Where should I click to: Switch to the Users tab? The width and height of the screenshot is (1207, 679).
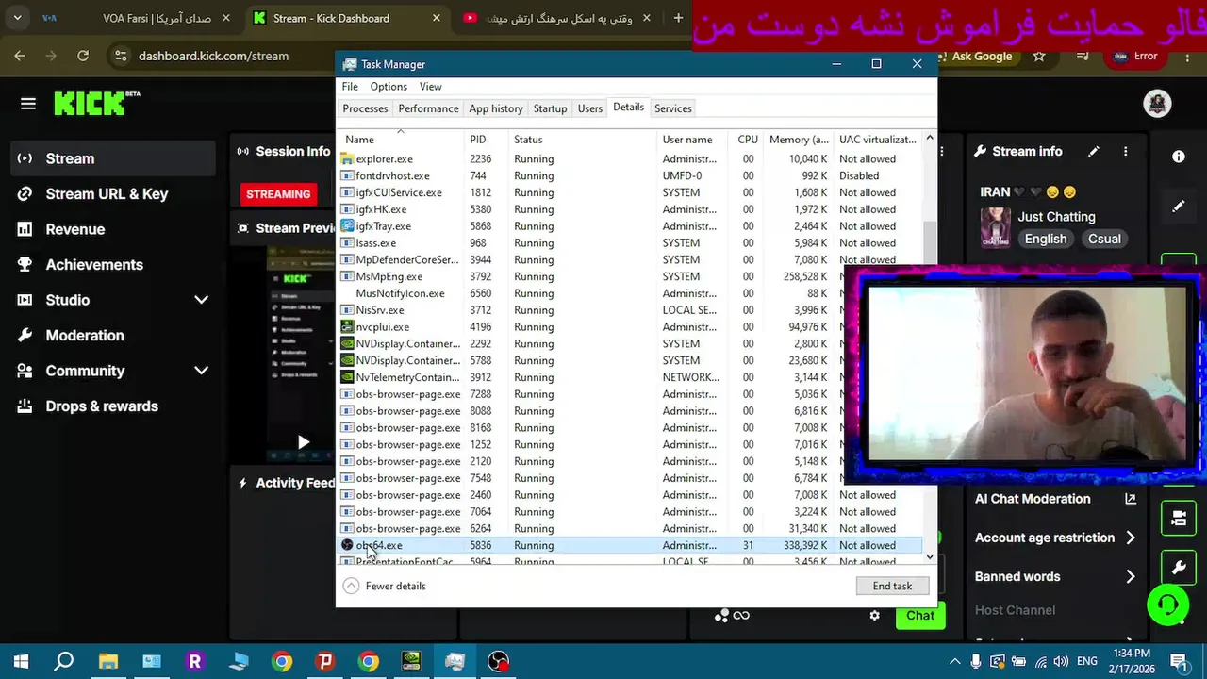click(589, 108)
